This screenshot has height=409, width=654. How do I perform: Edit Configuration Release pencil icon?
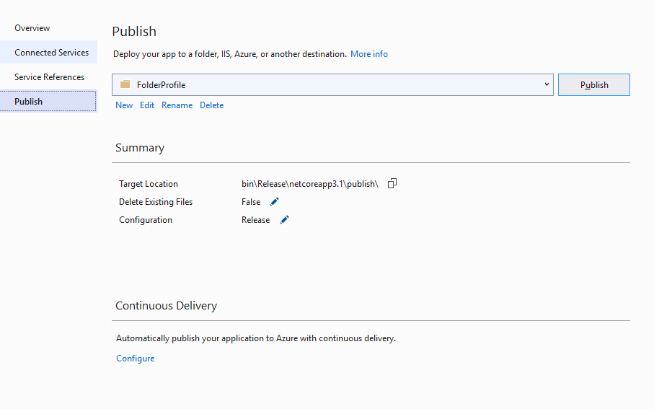(284, 219)
